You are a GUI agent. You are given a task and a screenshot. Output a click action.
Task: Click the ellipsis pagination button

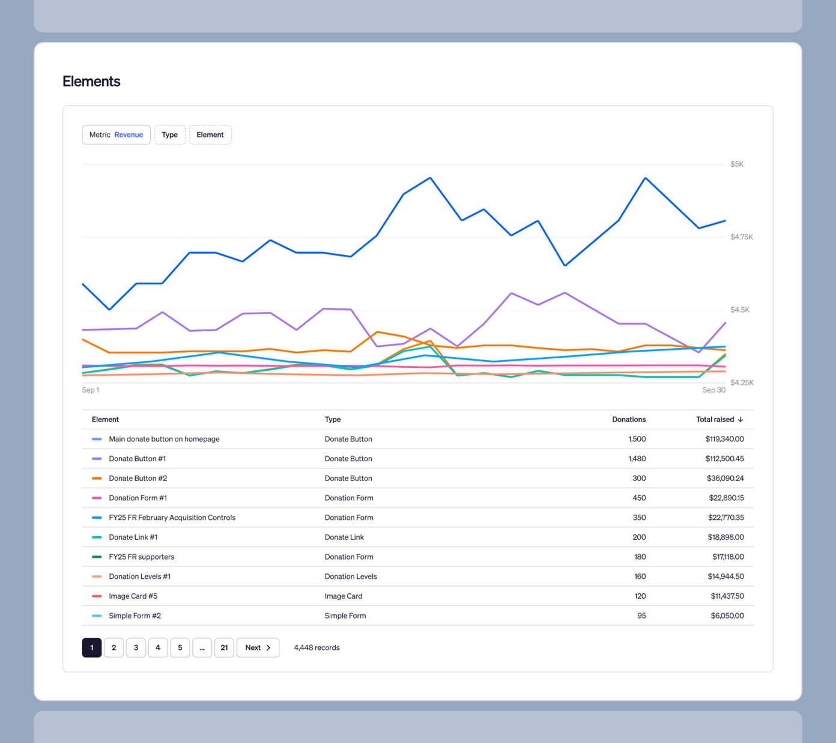point(202,647)
